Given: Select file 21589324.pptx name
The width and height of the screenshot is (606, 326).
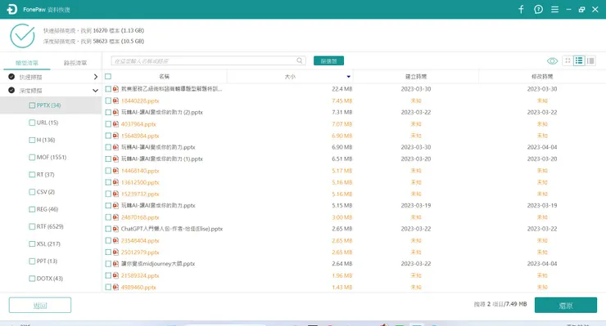Looking at the screenshot, I should [140, 275].
